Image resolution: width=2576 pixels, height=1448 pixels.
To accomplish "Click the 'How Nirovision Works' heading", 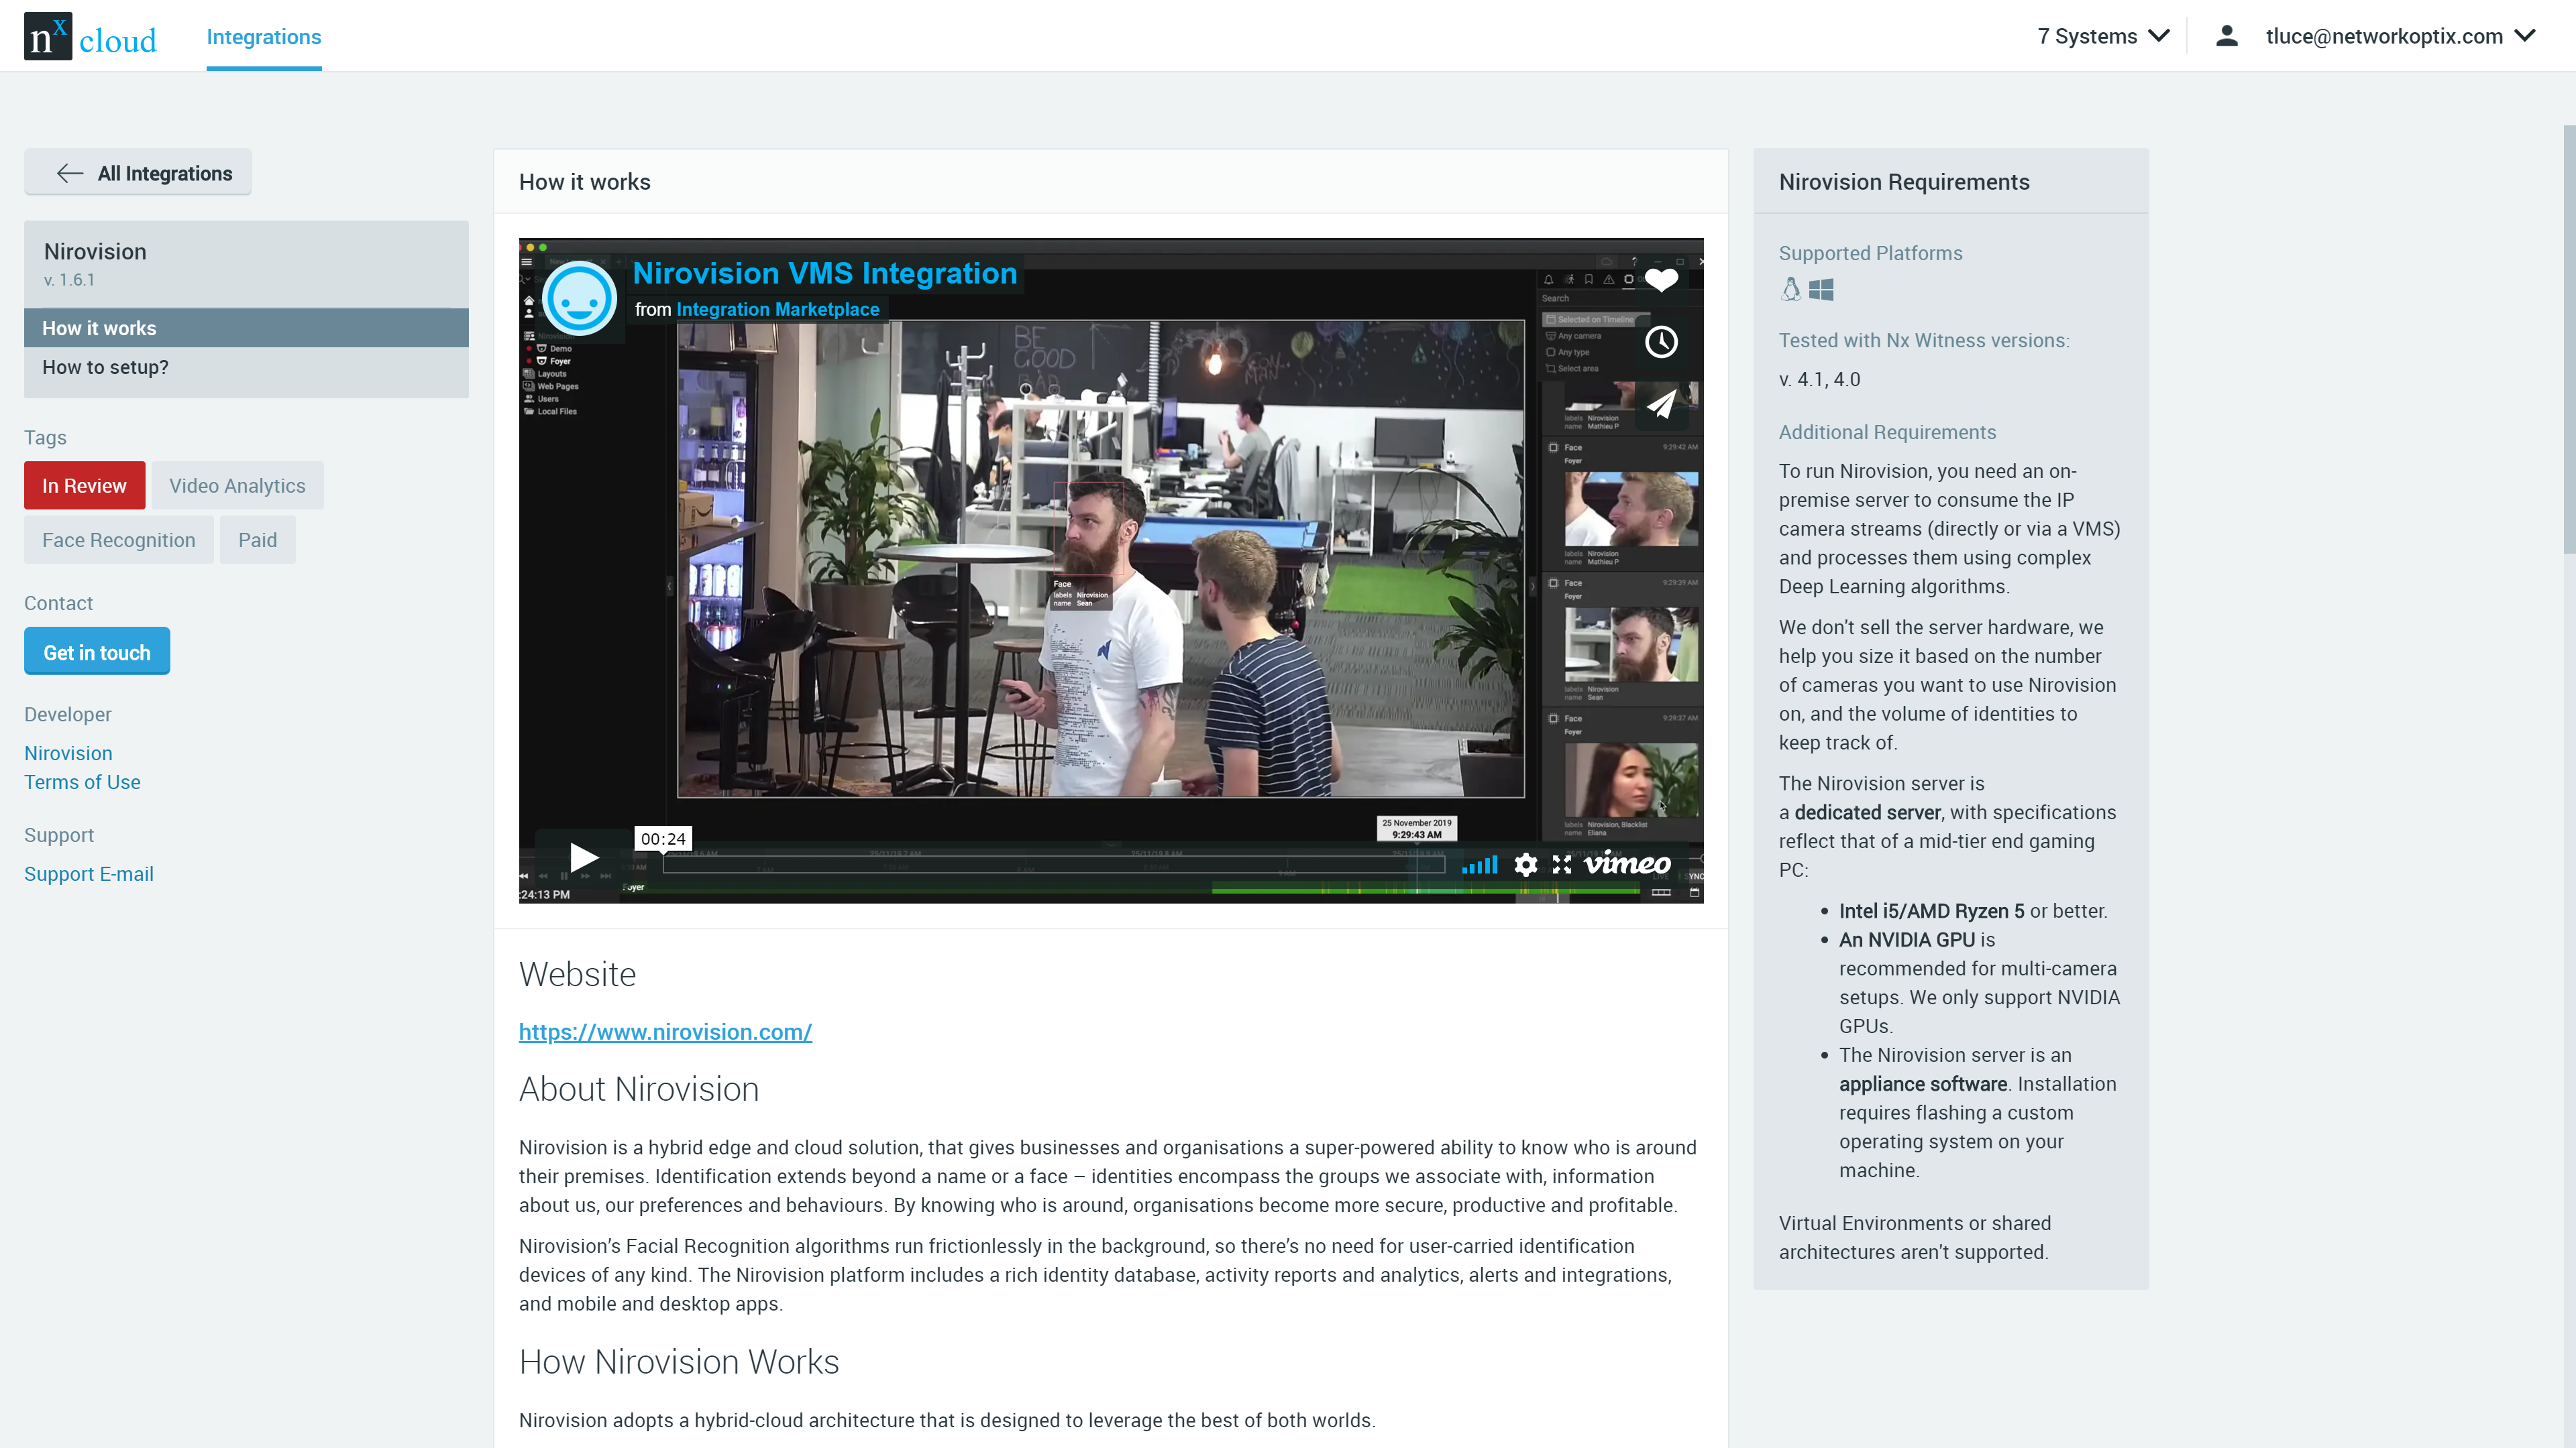I will (x=679, y=1362).
